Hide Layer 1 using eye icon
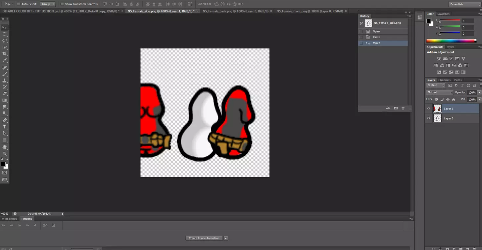The width and height of the screenshot is (482, 250). pyautogui.click(x=429, y=109)
